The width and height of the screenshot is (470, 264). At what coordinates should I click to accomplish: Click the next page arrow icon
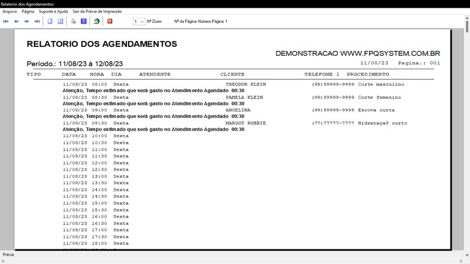26,21
